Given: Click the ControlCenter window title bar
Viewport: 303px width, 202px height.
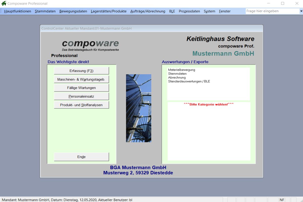Looking at the screenshot, I should click(x=151, y=29).
